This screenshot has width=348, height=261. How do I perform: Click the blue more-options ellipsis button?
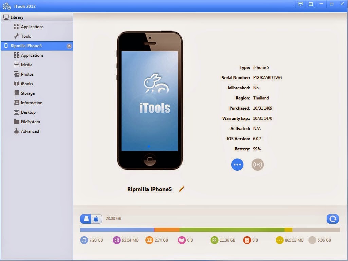click(237, 165)
